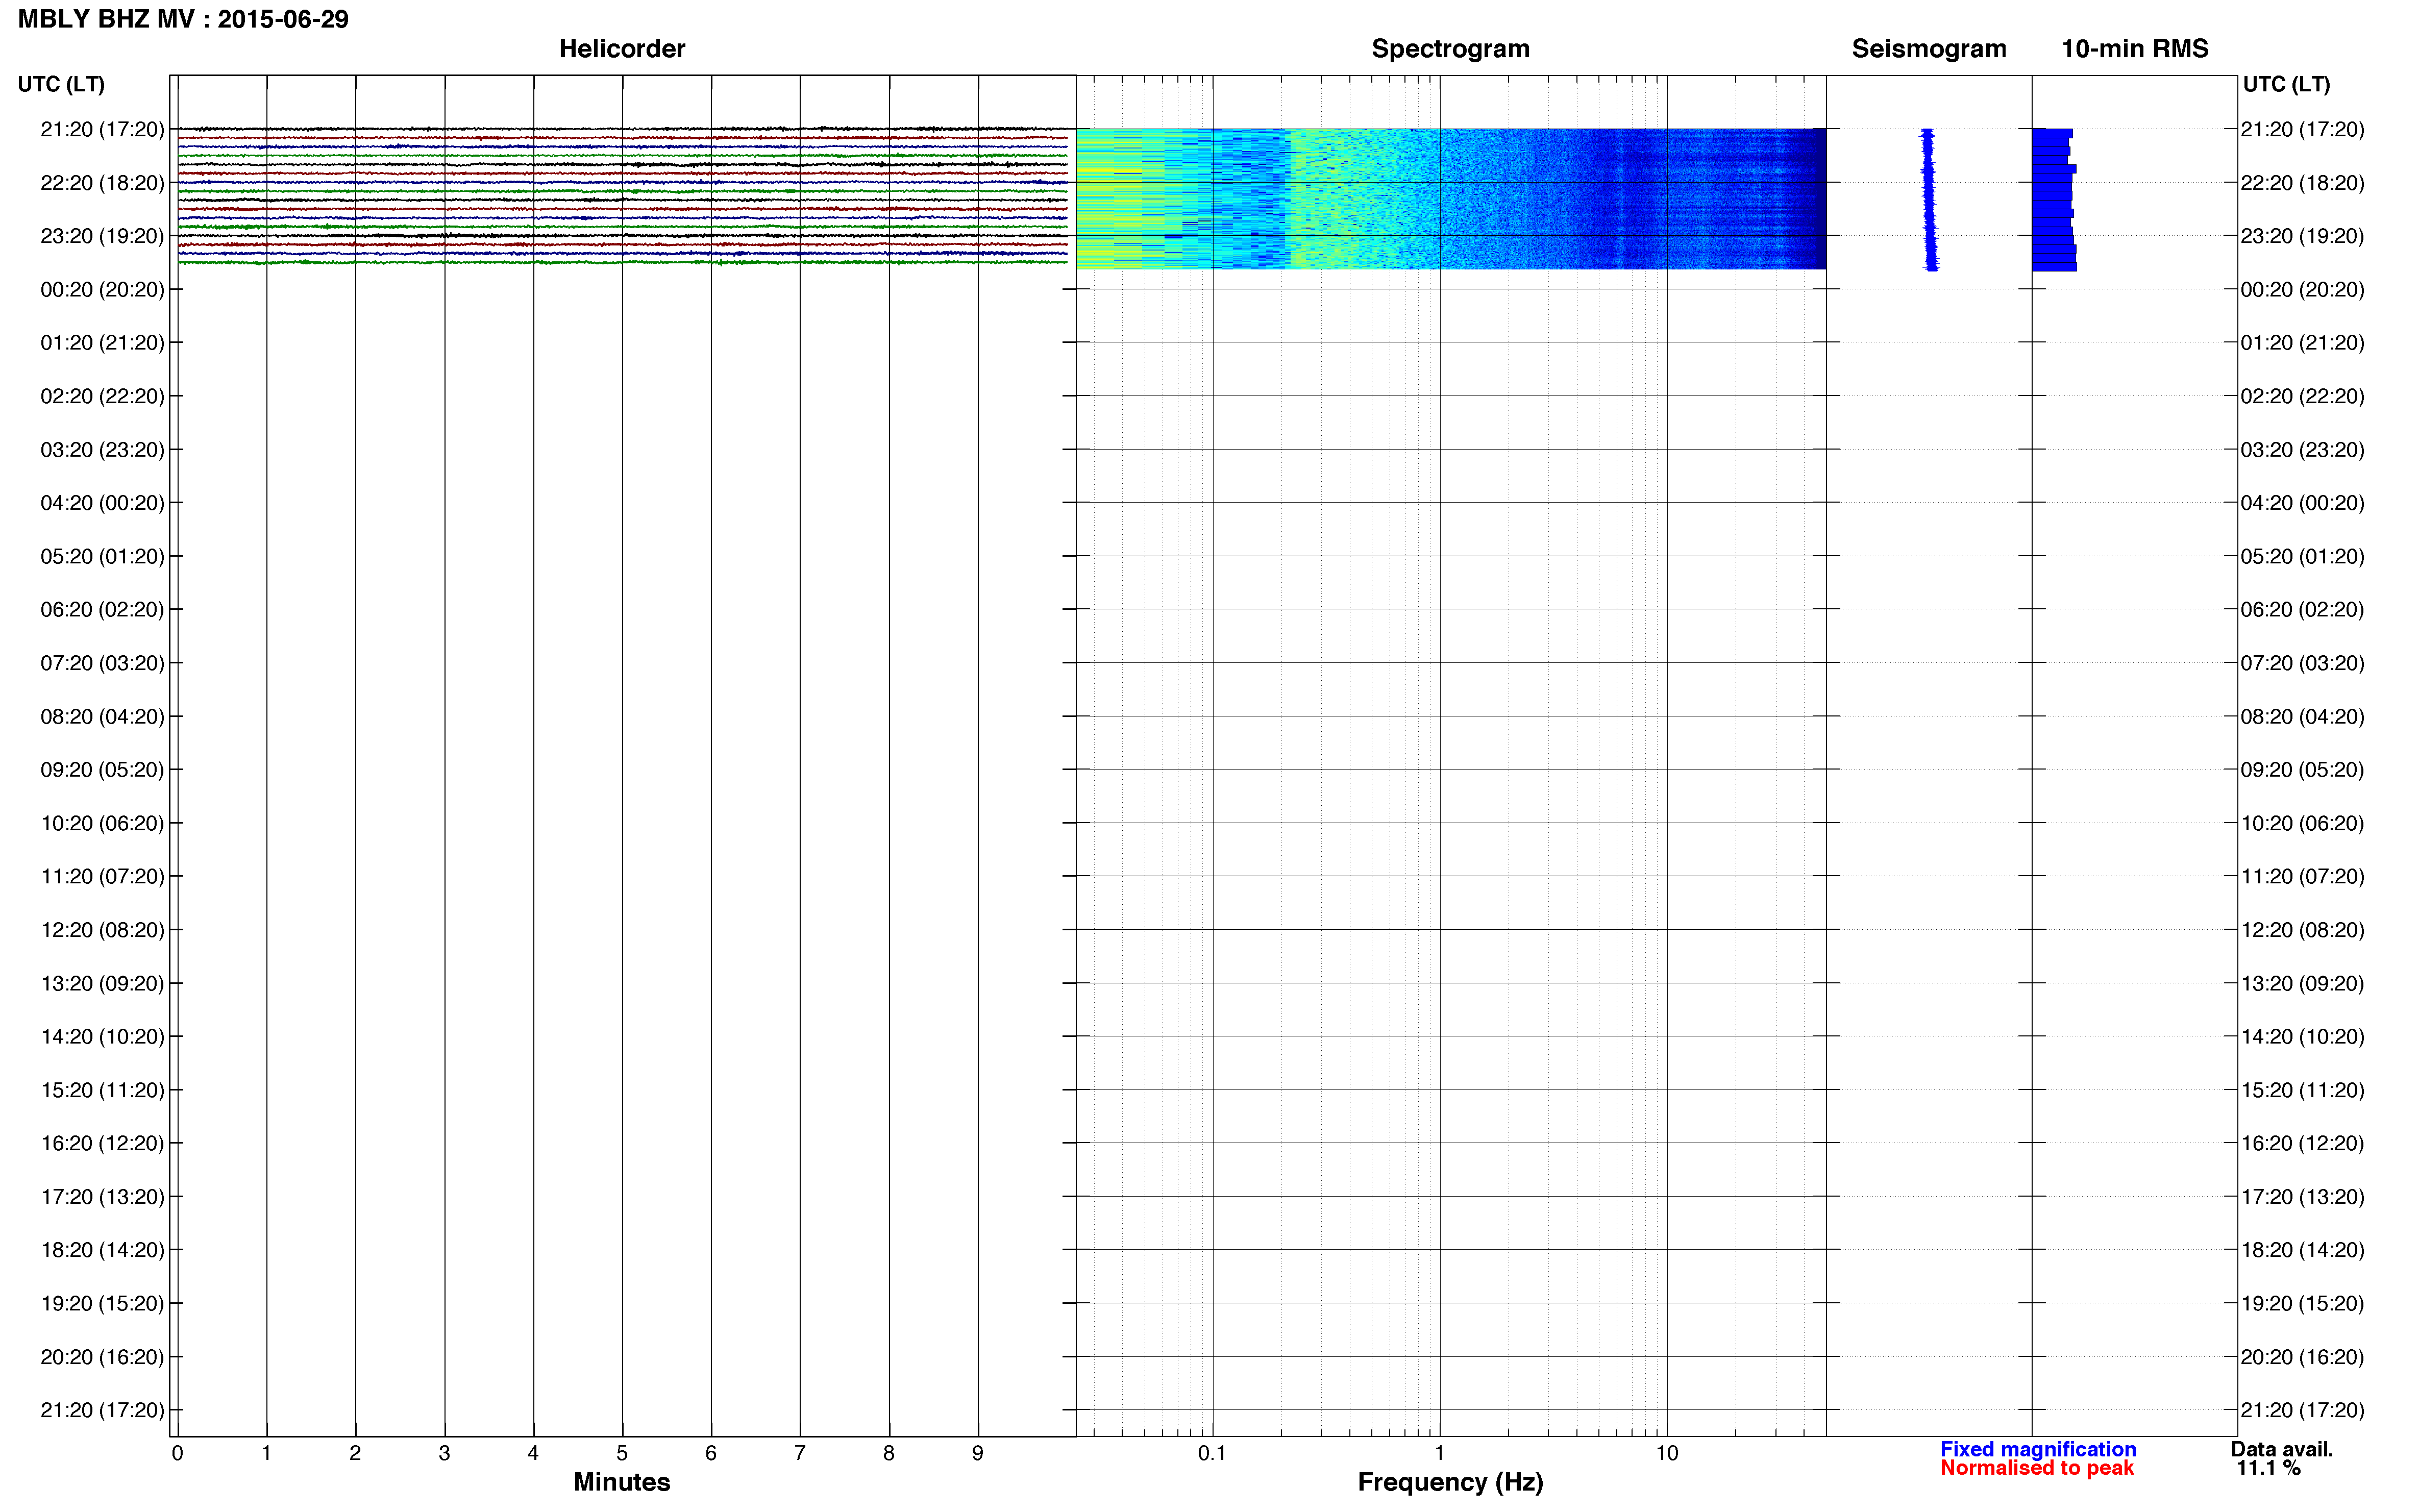Click the right-axis '05:20 (01:20)' time label
This screenshot has width=2419, height=1512.
point(2302,556)
